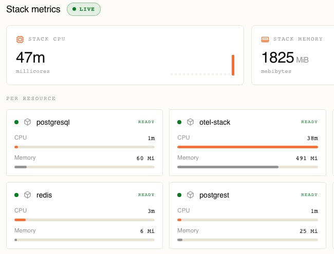Image resolution: width=334 pixels, height=254 pixels.
Task: Click the redis CPU usage bar
Action: (84, 220)
